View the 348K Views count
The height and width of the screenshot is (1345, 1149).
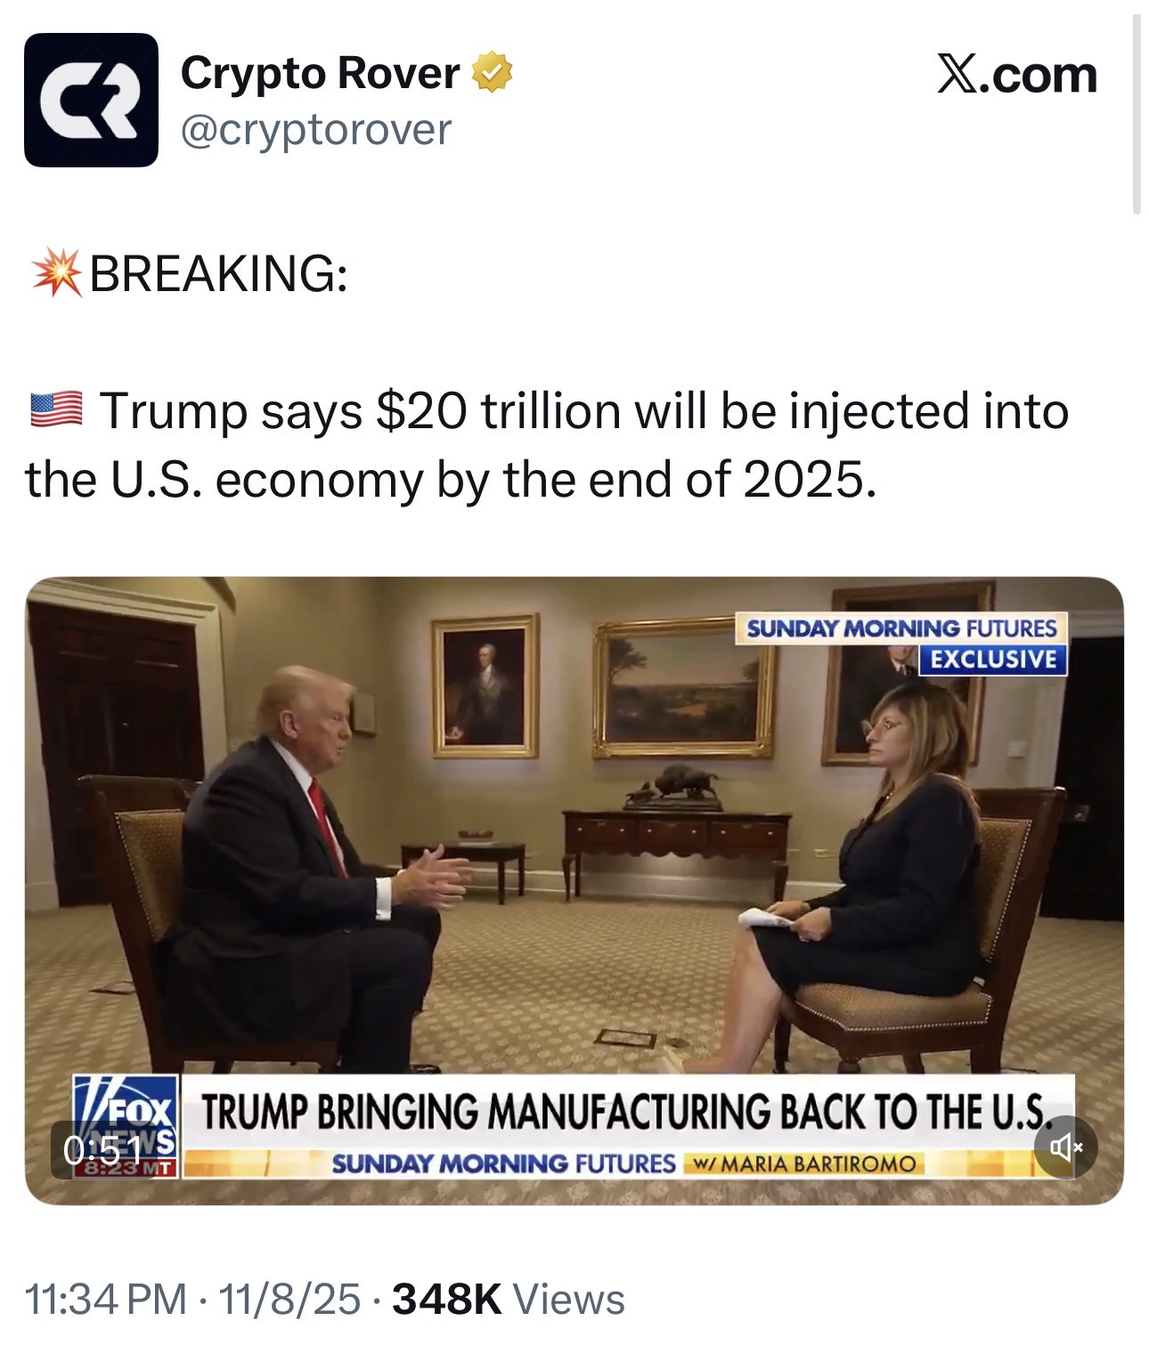(x=508, y=1299)
